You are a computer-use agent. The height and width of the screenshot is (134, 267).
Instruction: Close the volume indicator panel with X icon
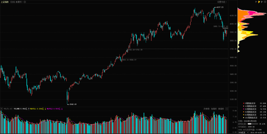(x=227, y=109)
